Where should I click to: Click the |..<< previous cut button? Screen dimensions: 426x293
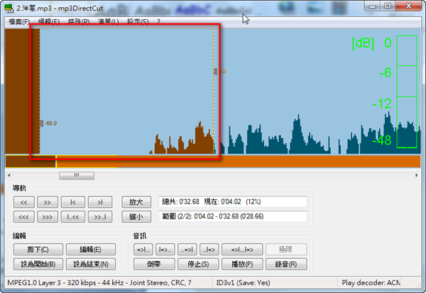[73, 217]
